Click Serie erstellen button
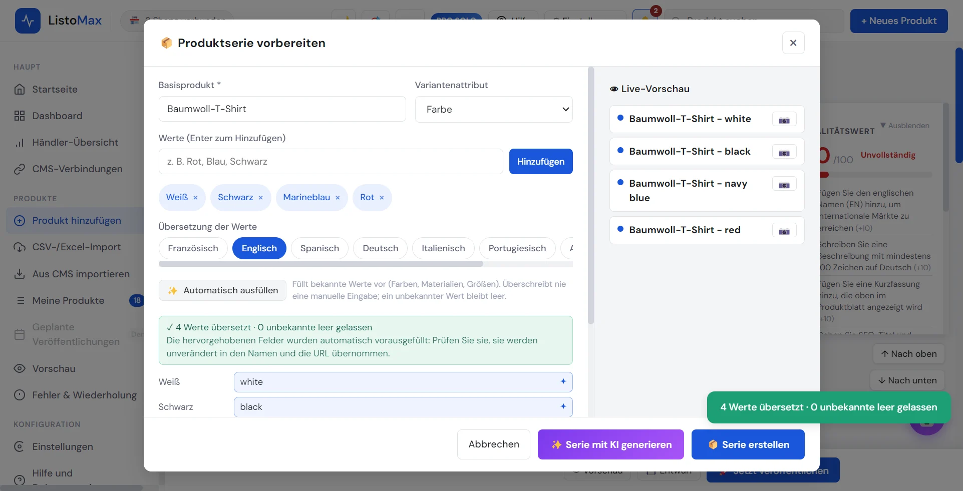 [748, 444]
